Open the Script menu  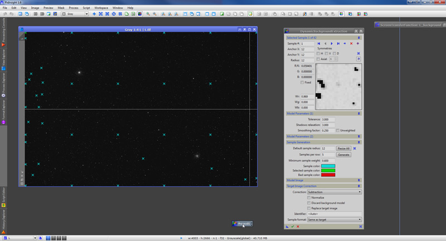[86, 8]
